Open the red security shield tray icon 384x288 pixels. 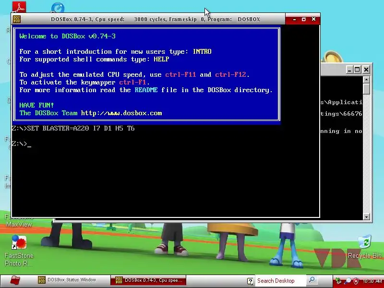[356, 281]
